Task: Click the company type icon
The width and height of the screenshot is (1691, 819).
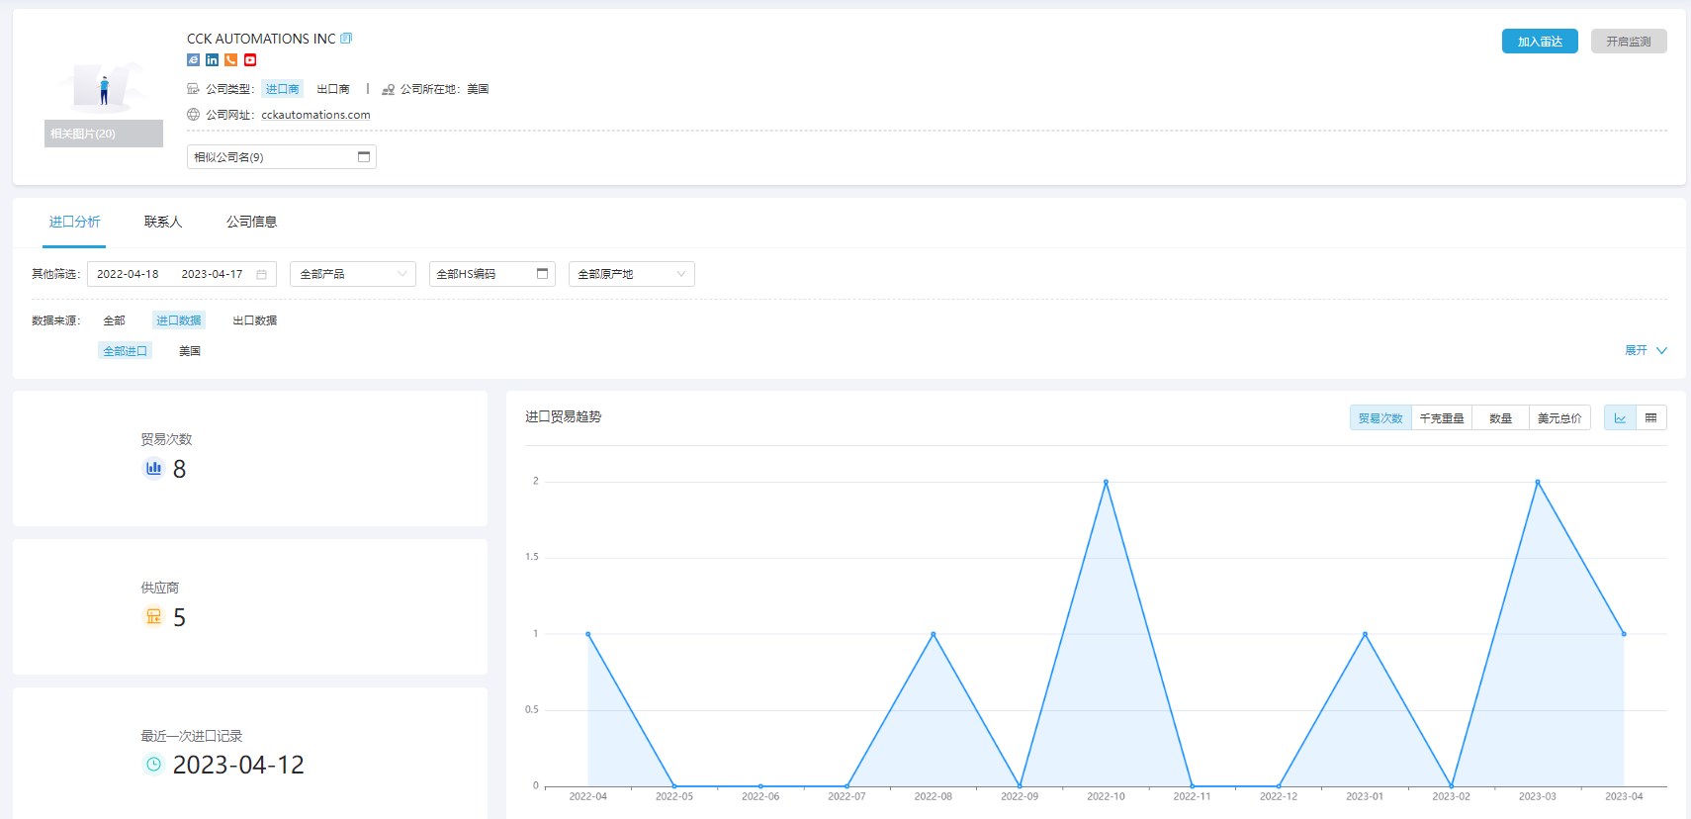Action: click(193, 89)
